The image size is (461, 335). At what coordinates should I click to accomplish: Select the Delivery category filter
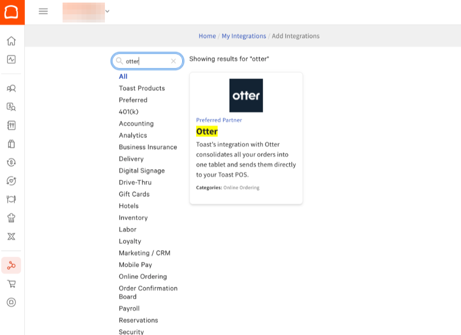pyautogui.click(x=131, y=158)
